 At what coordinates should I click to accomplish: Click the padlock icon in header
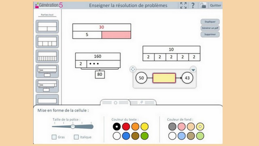(x=203, y=5)
